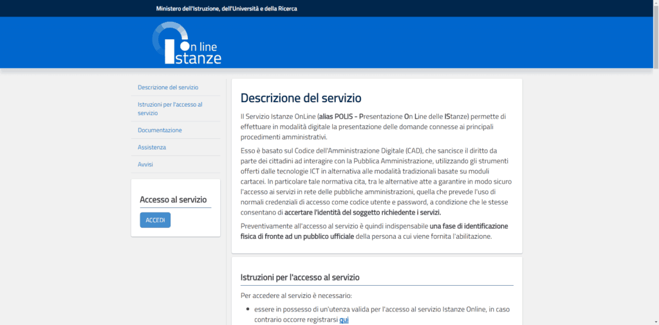659x325 pixels.
Task: Click the main 'Descrizione del servizio' heading
Action: point(301,98)
